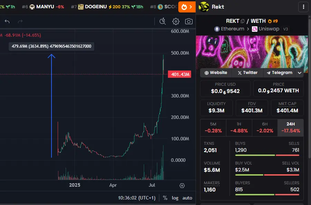
Task: Open the Rekt Telegram link
Action: click(x=279, y=73)
